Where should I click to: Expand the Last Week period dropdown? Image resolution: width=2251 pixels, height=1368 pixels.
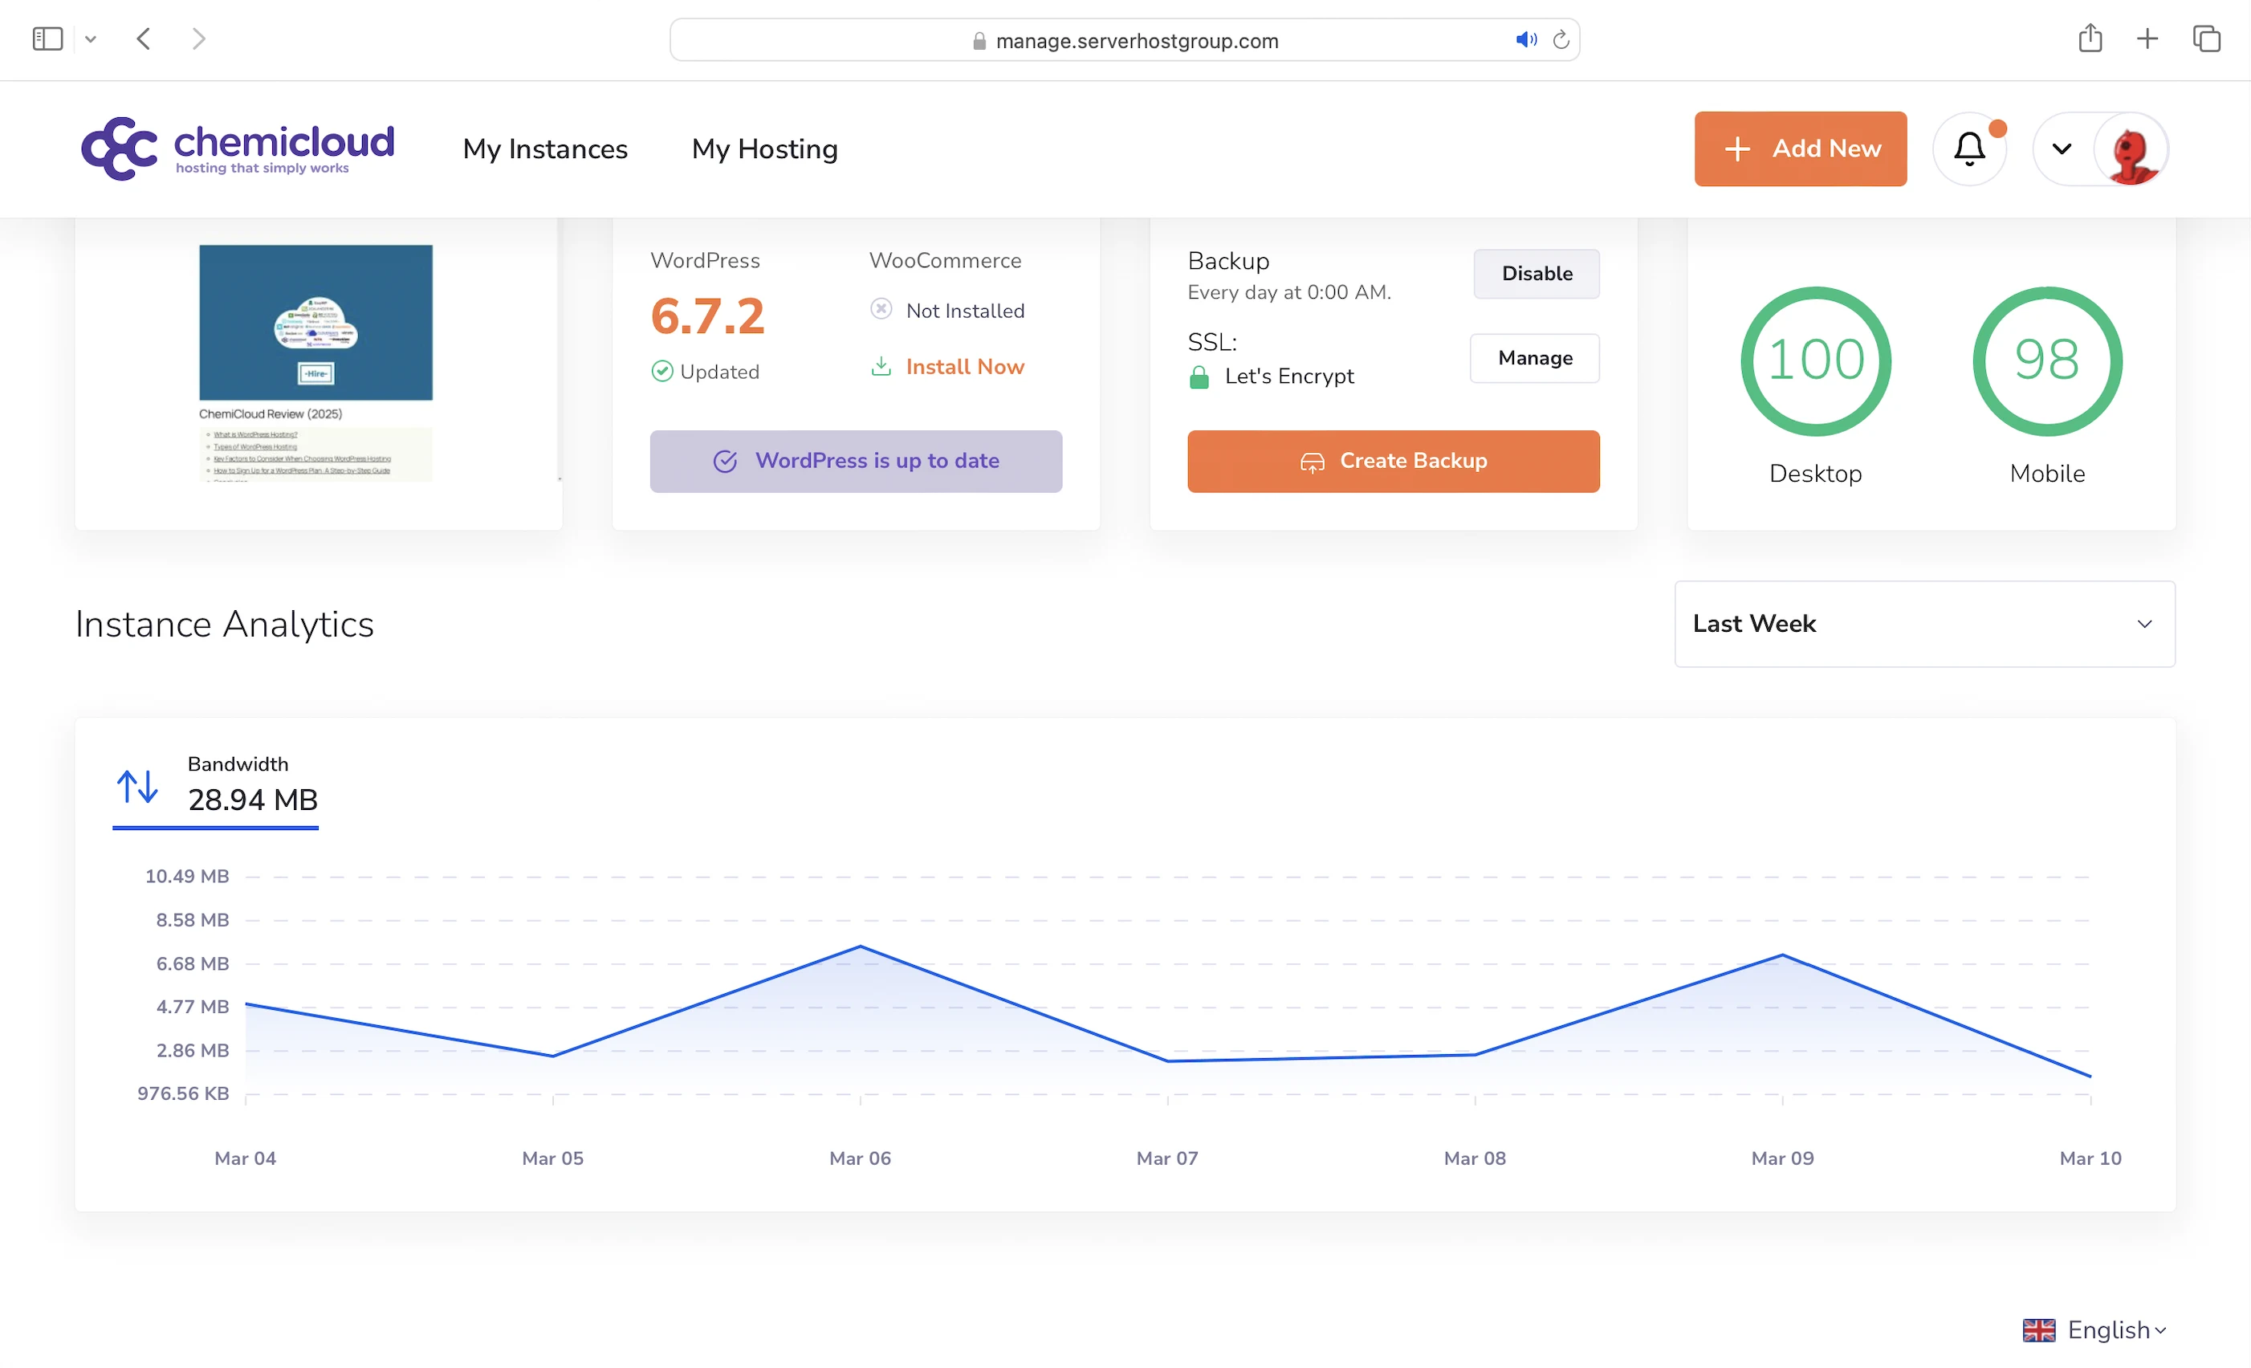pyautogui.click(x=1924, y=624)
